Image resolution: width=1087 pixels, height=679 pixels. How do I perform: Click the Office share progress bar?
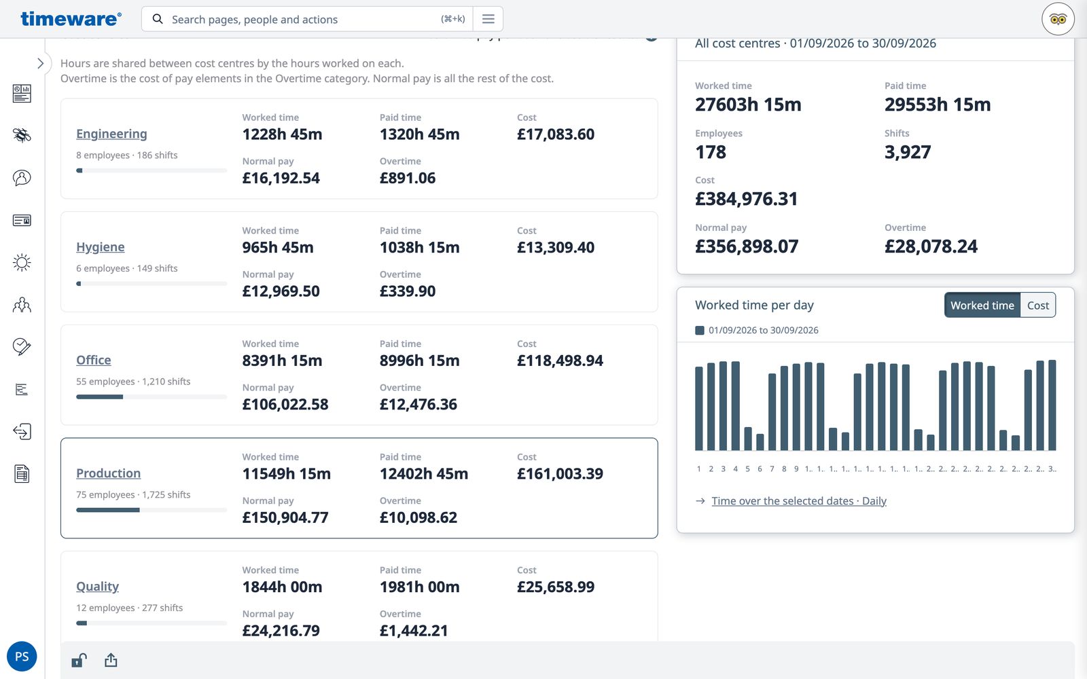pyautogui.click(x=152, y=397)
